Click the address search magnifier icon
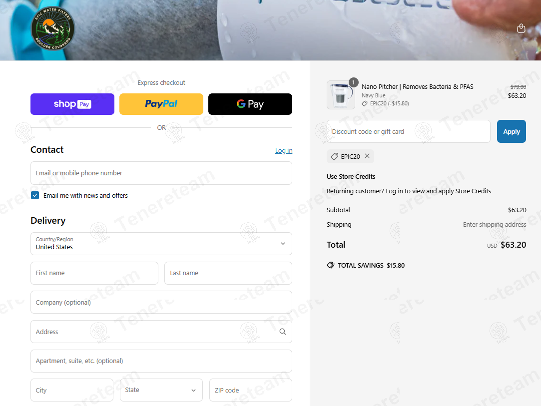541x406 pixels. click(283, 332)
